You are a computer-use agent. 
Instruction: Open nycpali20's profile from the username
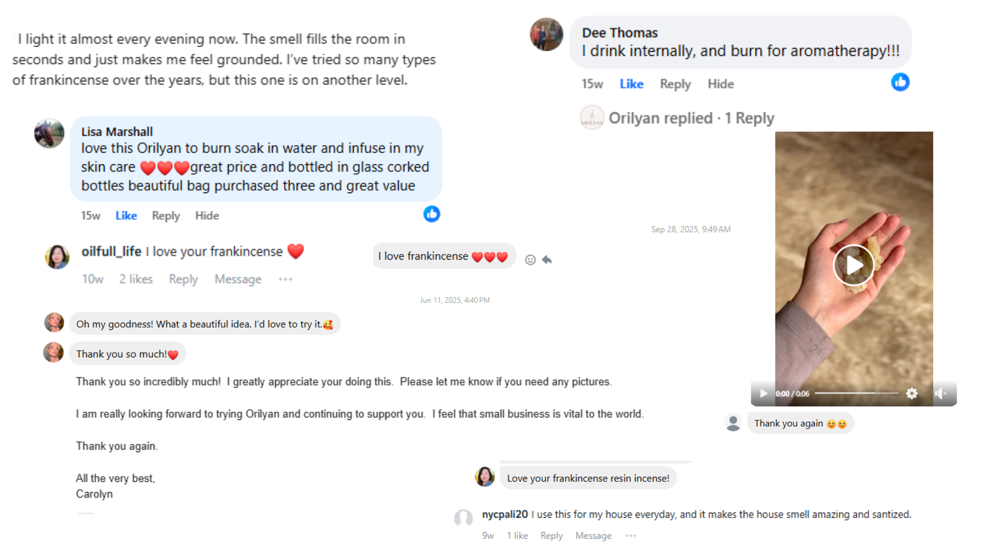click(x=505, y=514)
